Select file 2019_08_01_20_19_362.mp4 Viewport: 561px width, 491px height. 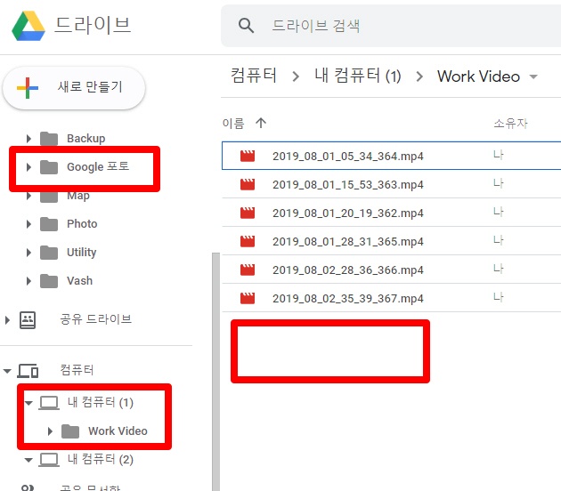[x=348, y=213]
